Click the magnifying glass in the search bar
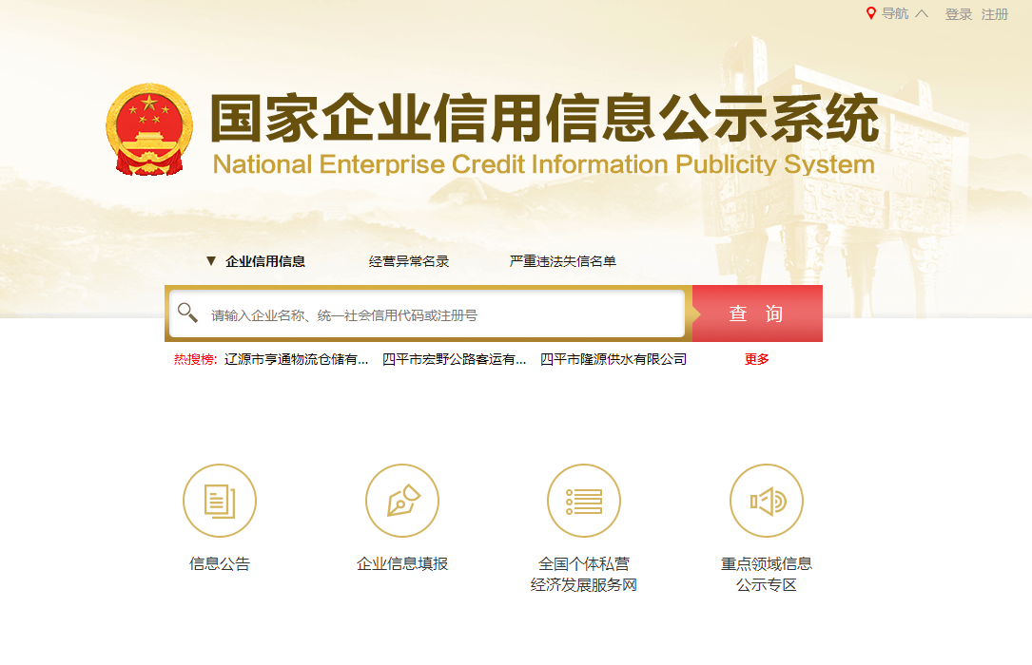Viewport: 1032px width, 665px height. (x=186, y=312)
